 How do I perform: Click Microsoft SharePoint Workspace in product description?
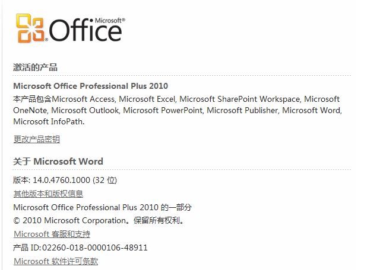click(240, 99)
